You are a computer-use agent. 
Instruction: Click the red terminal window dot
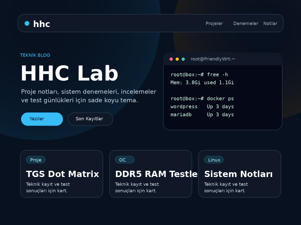click(171, 59)
